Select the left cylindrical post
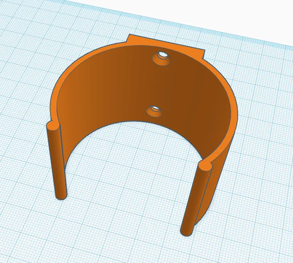293x263 pixels. [58, 164]
